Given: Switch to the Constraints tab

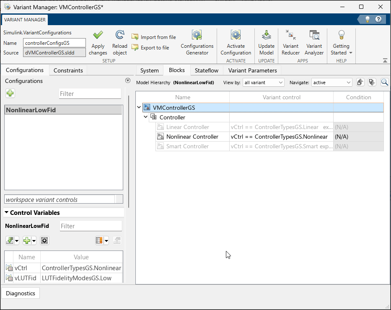Looking at the screenshot, I should pos(68,70).
